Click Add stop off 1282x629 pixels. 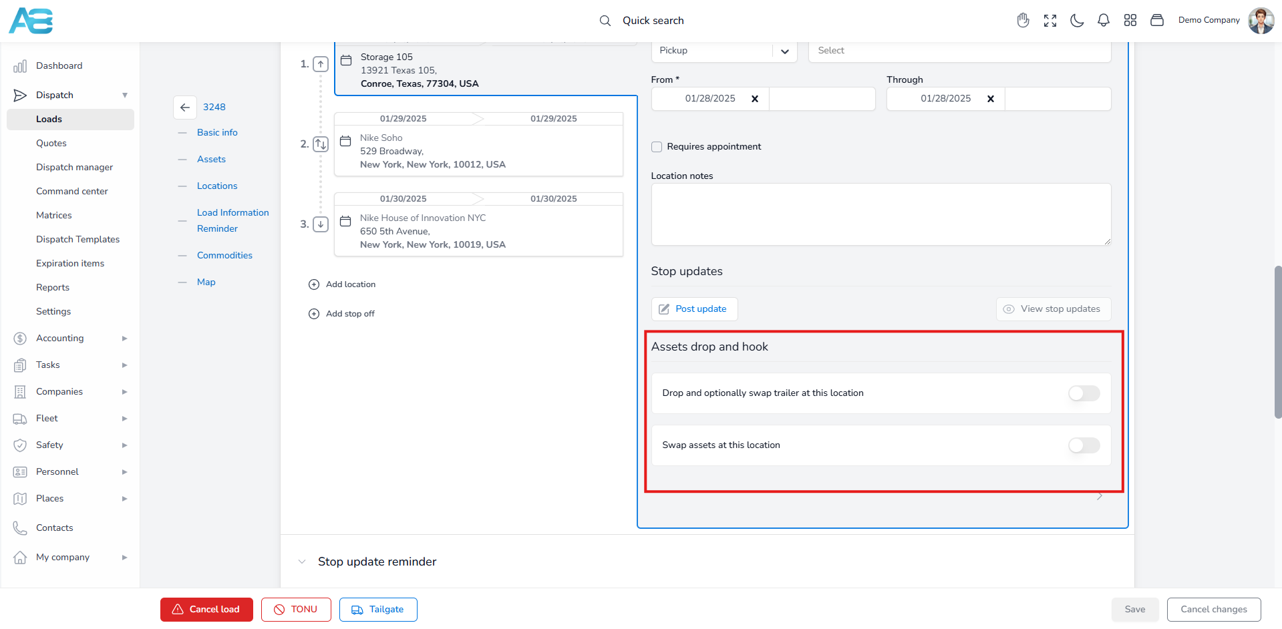(x=341, y=314)
